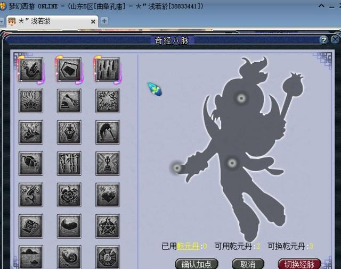Click the 取消 button

coord(248,264)
